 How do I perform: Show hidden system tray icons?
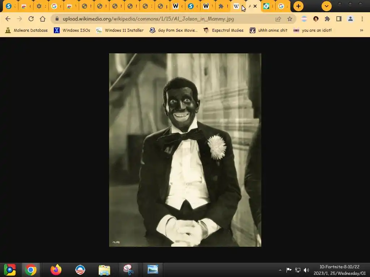click(x=280, y=270)
